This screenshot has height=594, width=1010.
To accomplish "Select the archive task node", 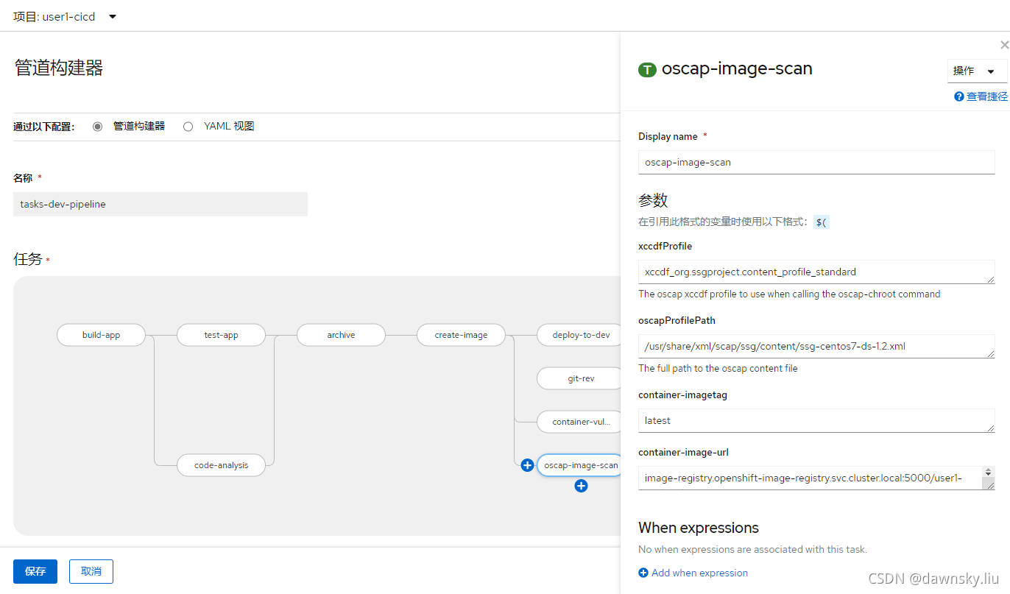I will (x=341, y=335).
